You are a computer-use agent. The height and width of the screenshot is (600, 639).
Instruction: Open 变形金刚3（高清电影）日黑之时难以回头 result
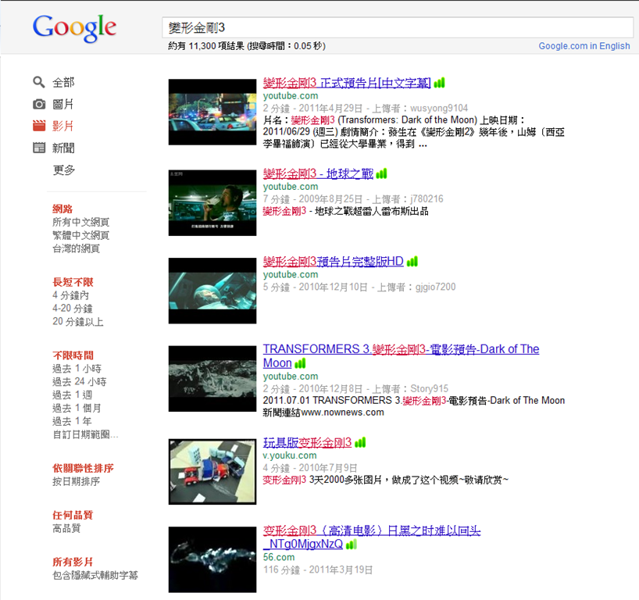(x=372, y=537)
